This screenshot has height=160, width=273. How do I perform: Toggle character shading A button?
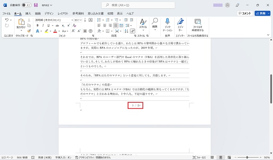85,31
